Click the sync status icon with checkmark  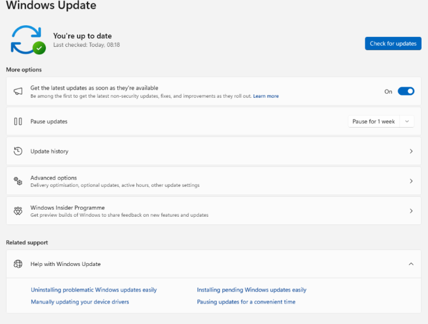pyautogui.click(x=28, y=40)
